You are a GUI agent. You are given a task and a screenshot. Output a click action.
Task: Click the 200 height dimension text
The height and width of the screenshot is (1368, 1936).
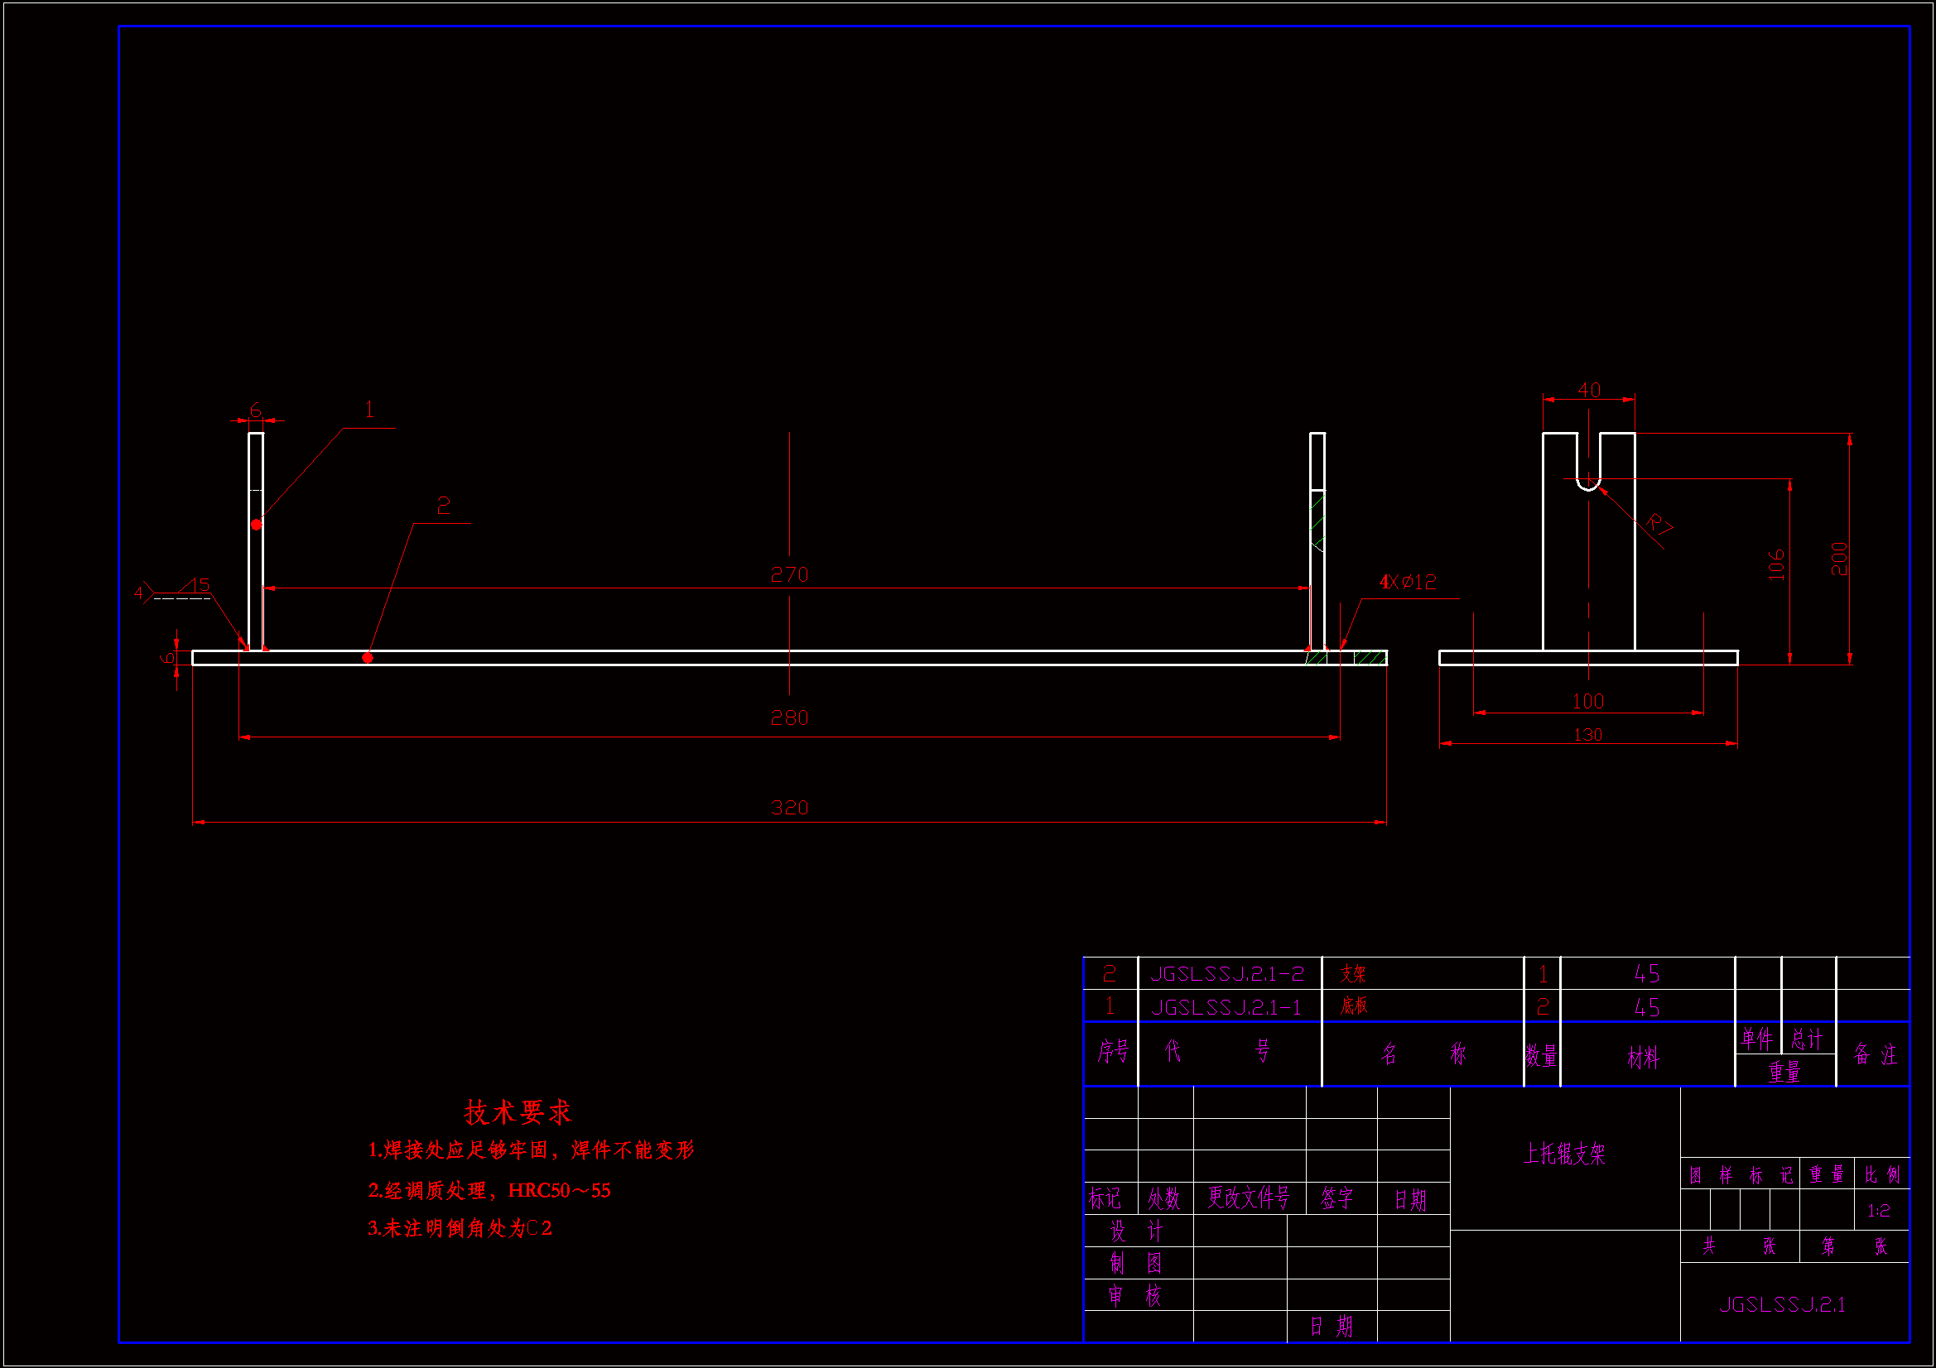tap(1838, 559)
